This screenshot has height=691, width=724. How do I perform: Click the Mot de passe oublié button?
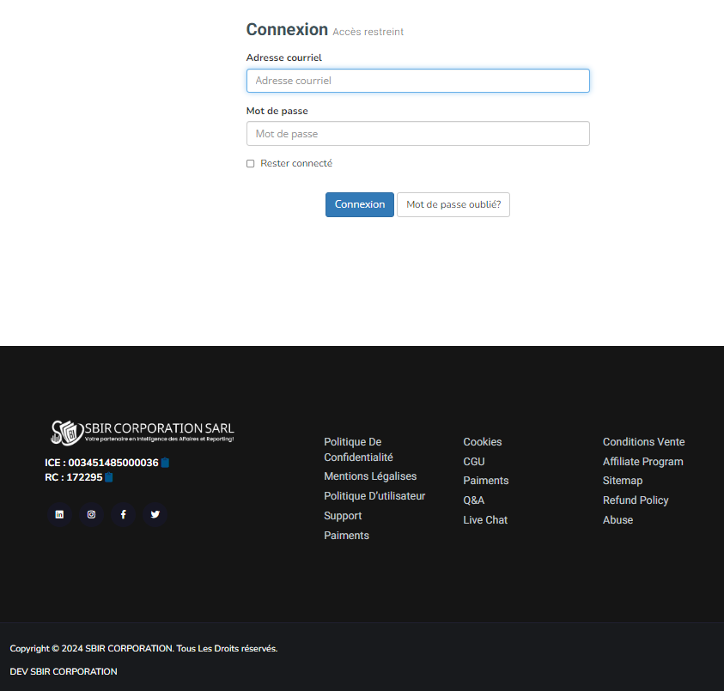click(x=453, y=204)
